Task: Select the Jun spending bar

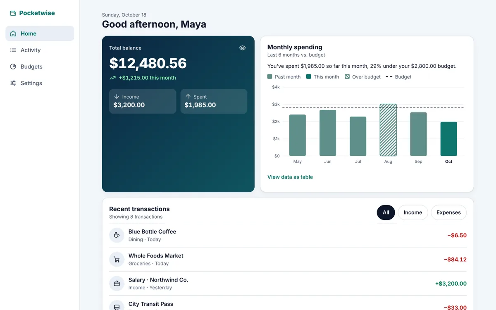Action: 328,133
